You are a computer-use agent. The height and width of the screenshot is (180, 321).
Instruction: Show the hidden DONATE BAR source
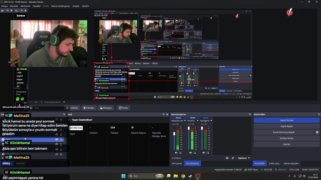click(x=57, y=154)
